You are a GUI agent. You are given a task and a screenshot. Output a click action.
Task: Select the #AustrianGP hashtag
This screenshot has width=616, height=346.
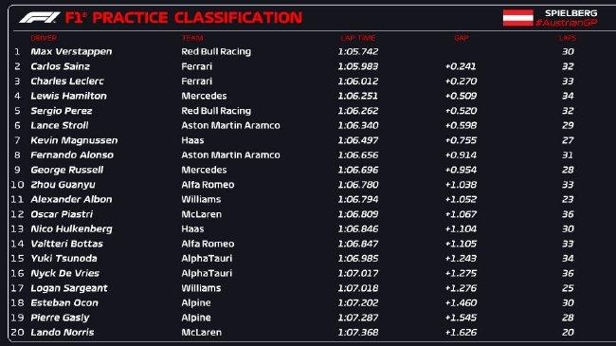(x=566, y=23)
